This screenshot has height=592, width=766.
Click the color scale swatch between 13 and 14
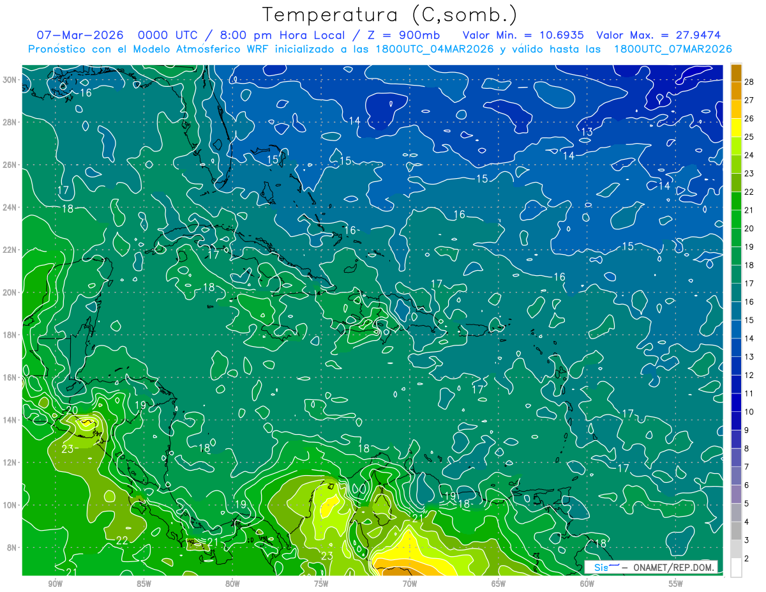click(736, 347)
